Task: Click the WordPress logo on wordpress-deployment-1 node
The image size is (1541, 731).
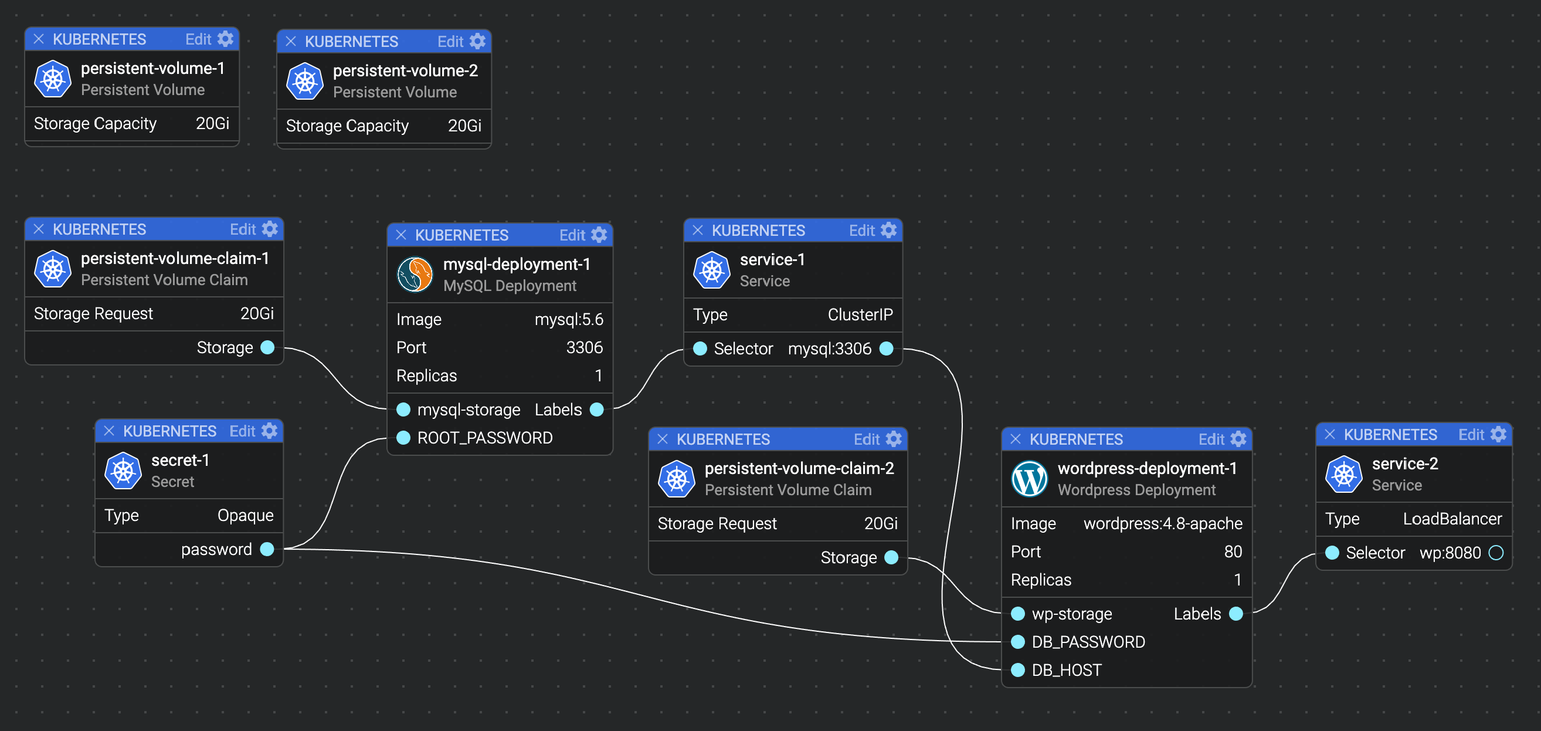Action: click(1029, 478)
